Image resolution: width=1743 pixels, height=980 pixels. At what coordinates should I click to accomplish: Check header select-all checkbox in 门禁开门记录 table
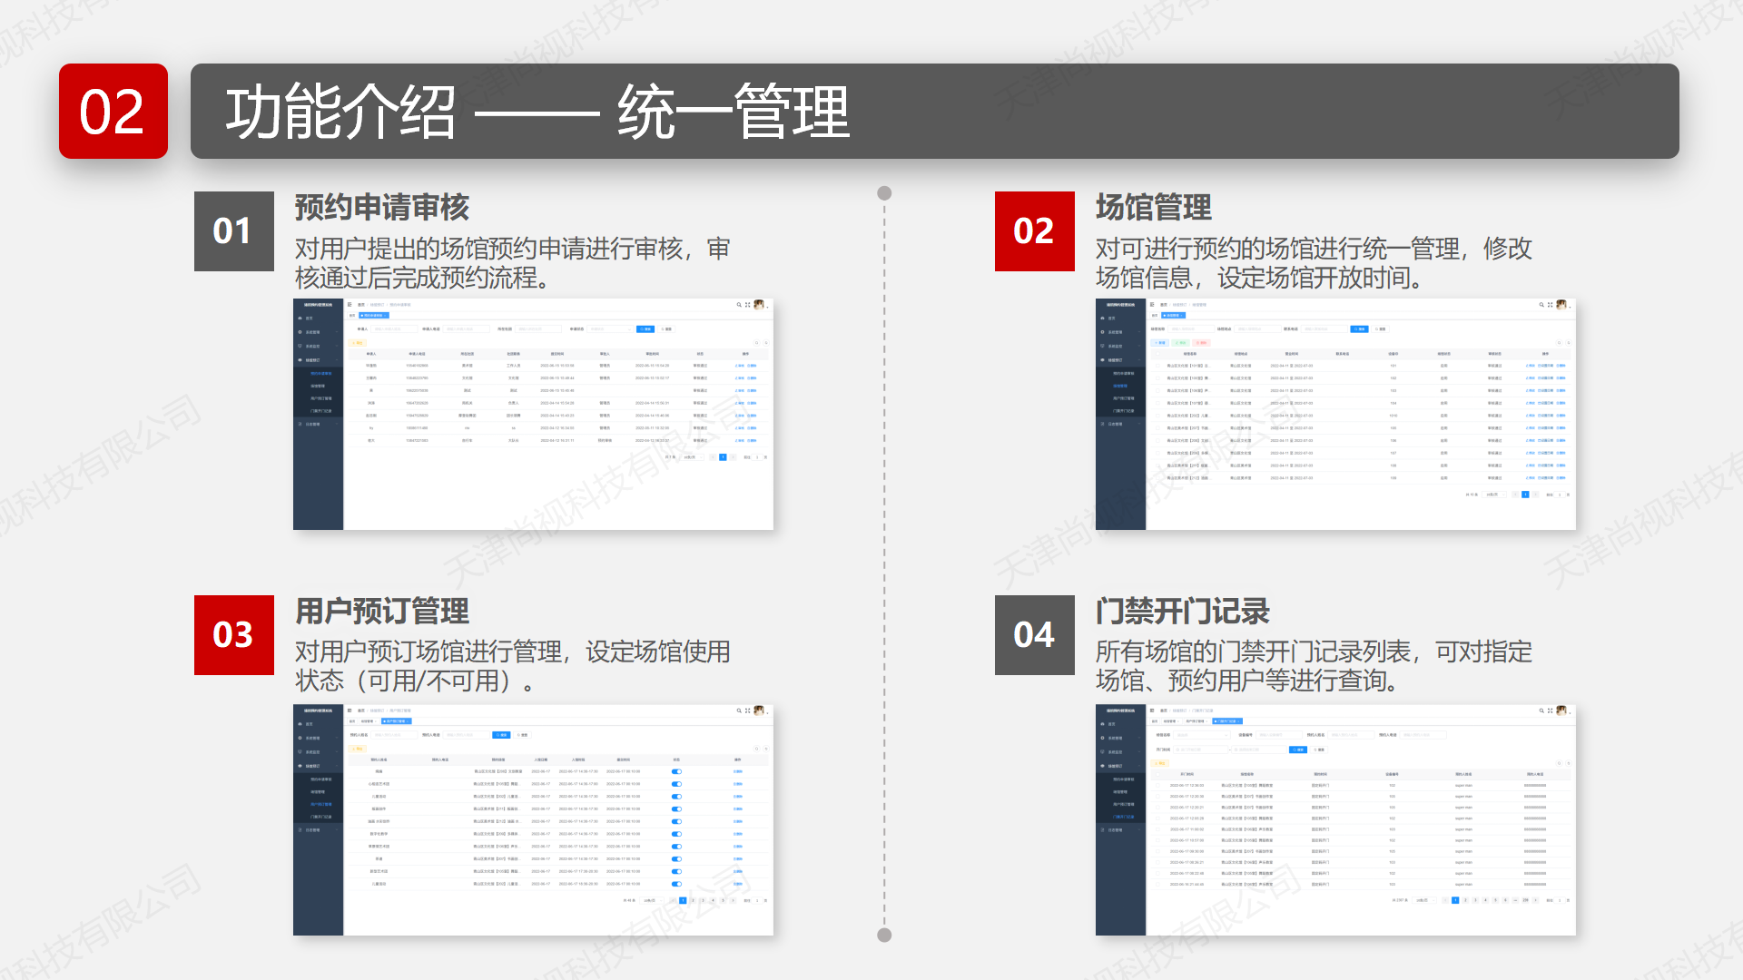tap(1156, 774)
